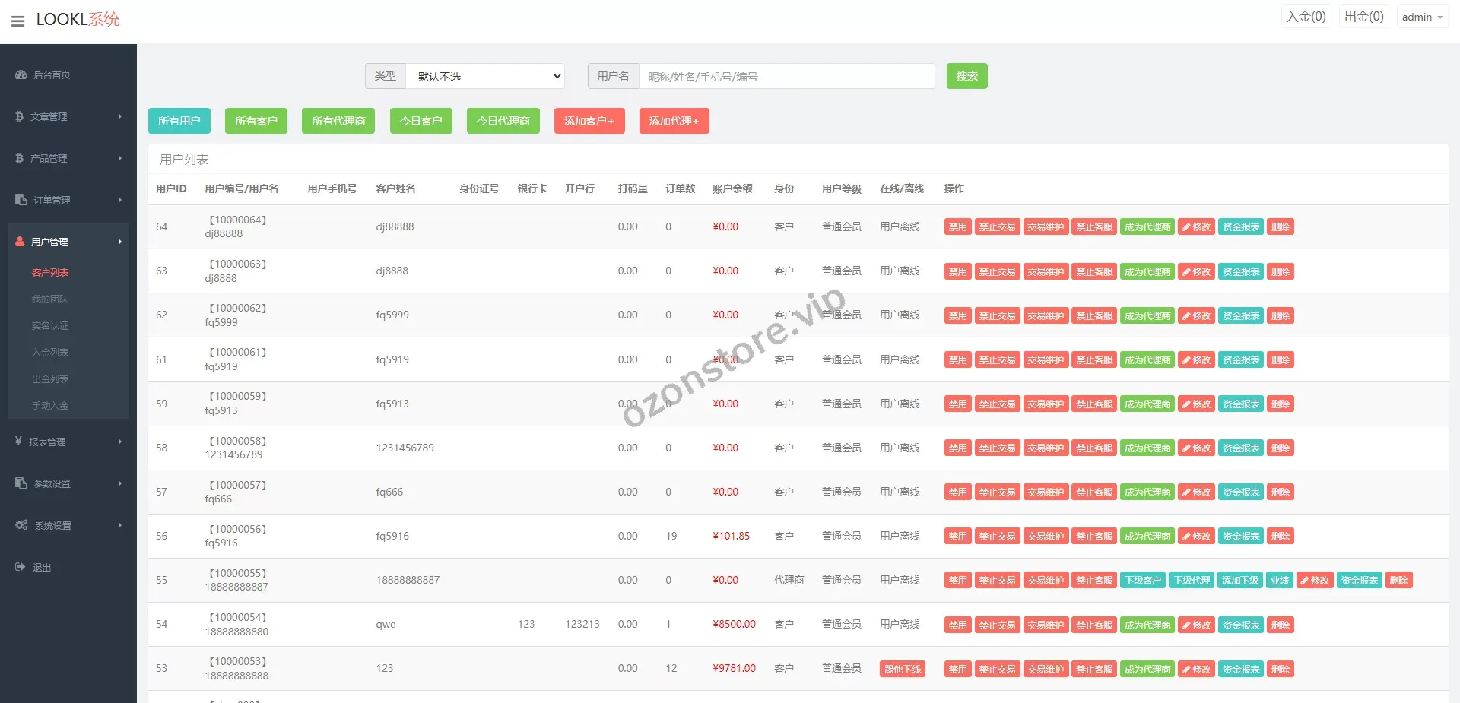Click the 退出 logout icon
1460x703 pixels.
21,567
